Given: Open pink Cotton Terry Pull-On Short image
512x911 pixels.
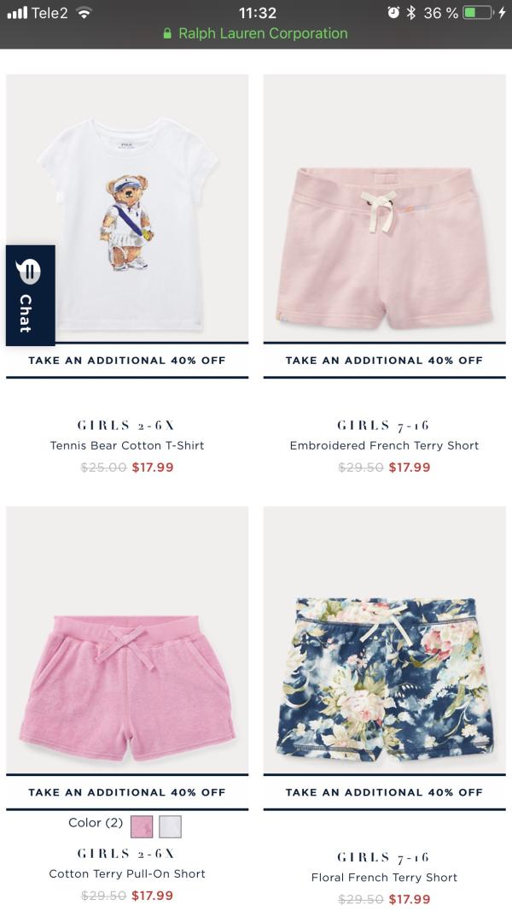Looking at the screenshot, I should click(127, 640).
